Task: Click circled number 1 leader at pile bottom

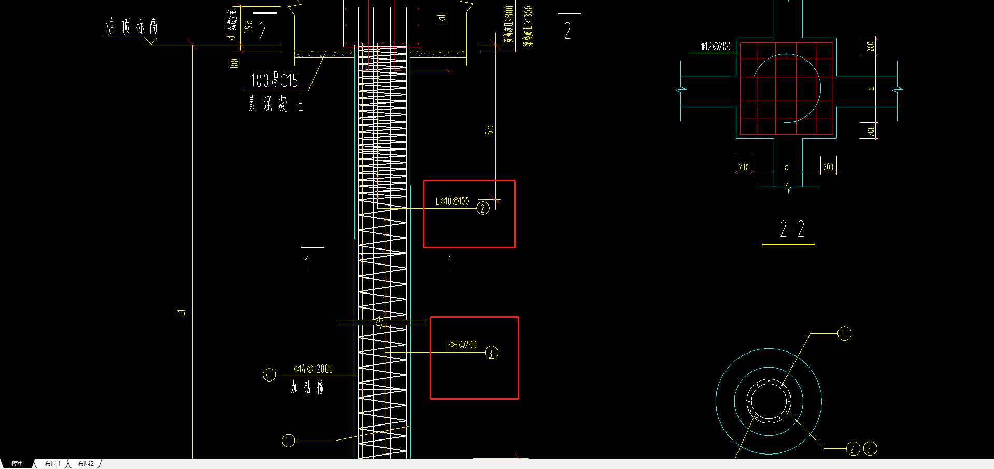Action: [288, 441]
